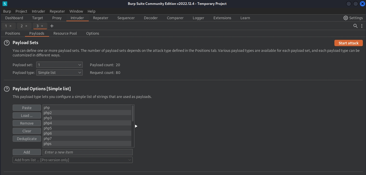The height and width of the screenshot is (175, 366).
Task: Open the Payload type dropdown
Action: [59, 73]
